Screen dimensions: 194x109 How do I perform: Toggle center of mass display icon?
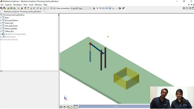pyautogui.click(x=119, y=8)
